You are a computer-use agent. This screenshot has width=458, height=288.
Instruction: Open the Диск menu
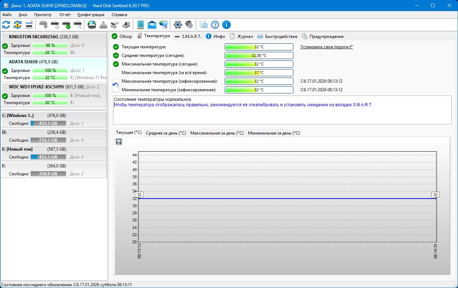23,15
